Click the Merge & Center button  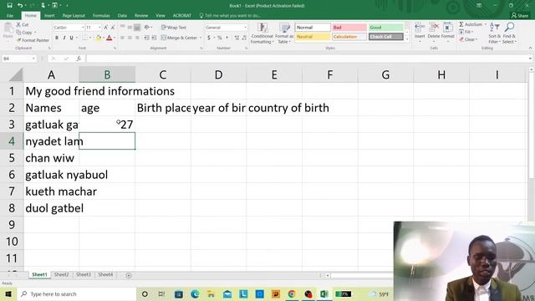[x=180, y=38]
